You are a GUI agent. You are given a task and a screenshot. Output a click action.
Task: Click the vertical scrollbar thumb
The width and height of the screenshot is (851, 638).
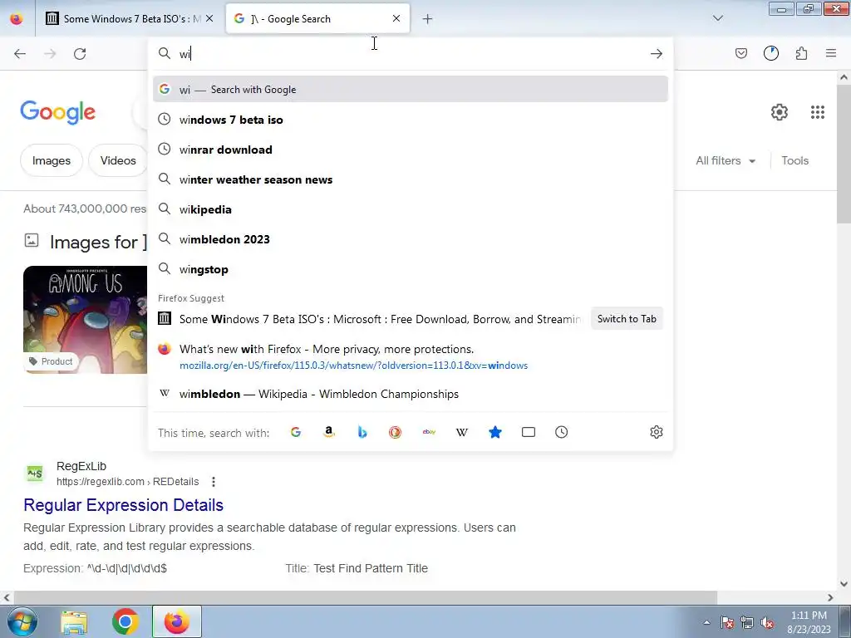pos(844,155)
